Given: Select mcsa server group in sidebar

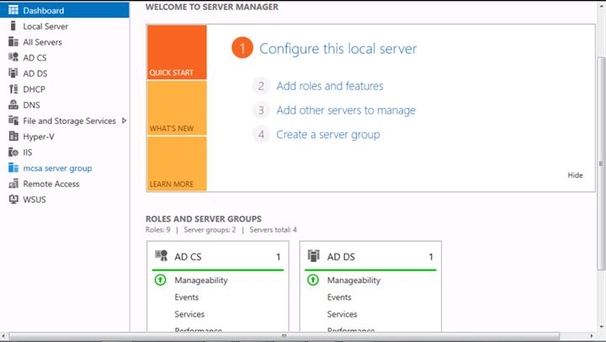Looking at the screenshot, I should 57,168.
